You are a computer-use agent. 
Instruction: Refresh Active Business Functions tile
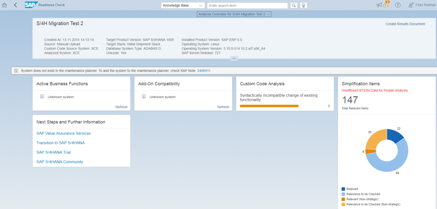coord(121,107)
